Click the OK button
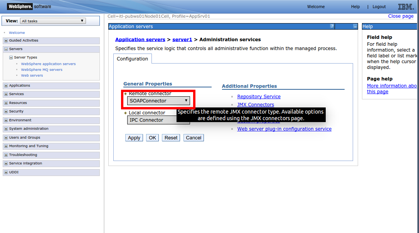The image size is (419, 233). 153,138
